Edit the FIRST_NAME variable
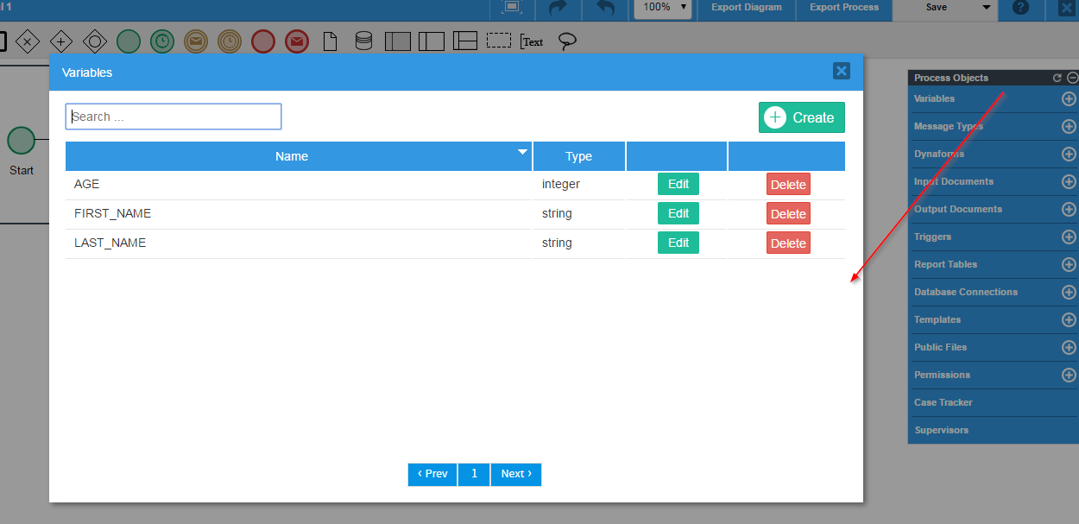The height and width of the screenshot is (524, 1079). 678,213
